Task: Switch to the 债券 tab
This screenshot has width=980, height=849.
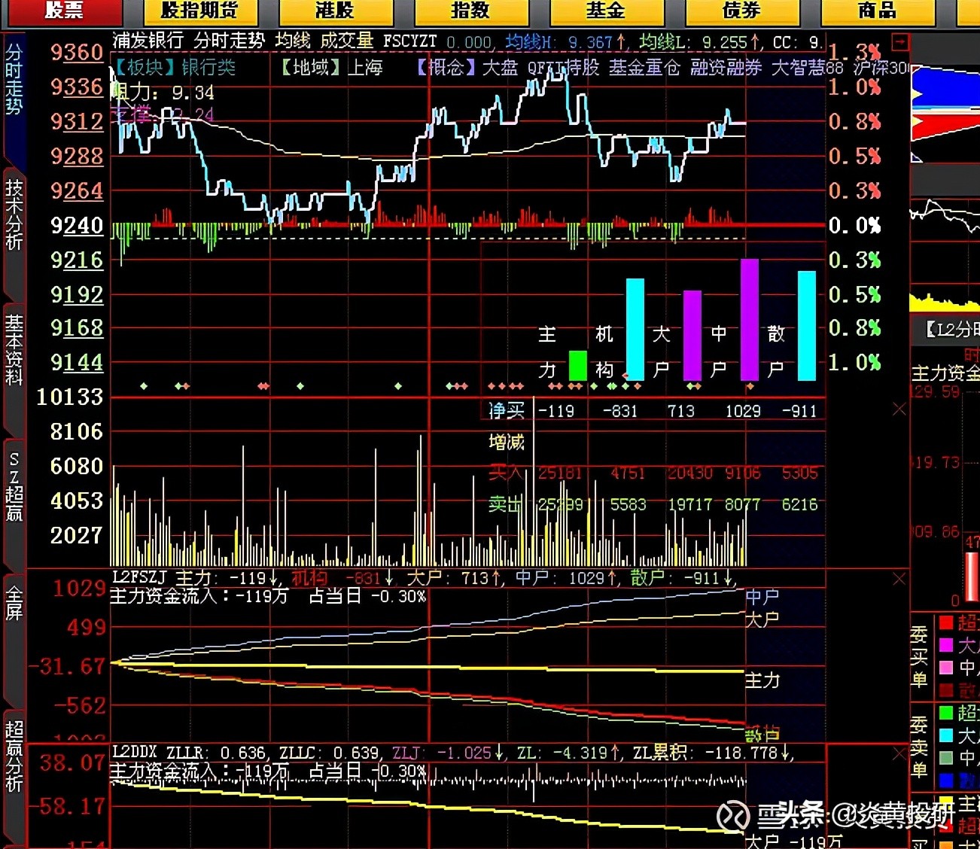Action: pos(741,11)
